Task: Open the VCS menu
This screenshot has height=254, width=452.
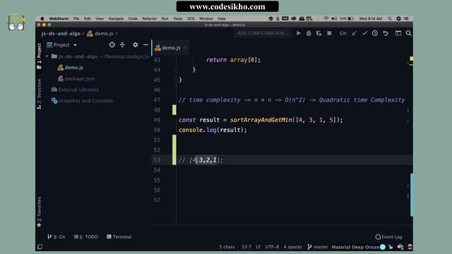Action: (191, 18)
